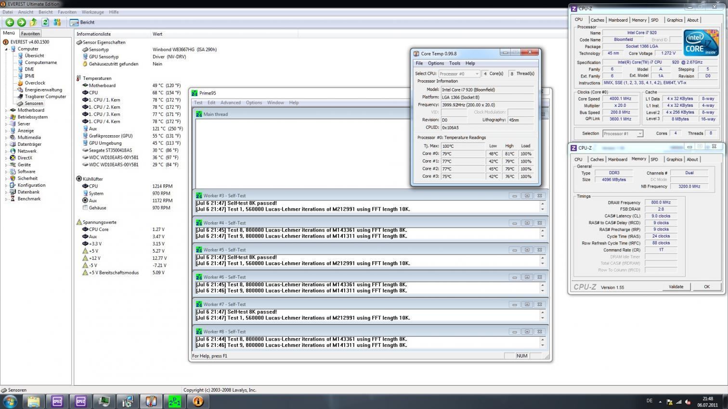Image resolution: width=728 pixels, height=409 pixels.
Task: Go up one level in EVEREST toolbar
Action: [33, 22]
